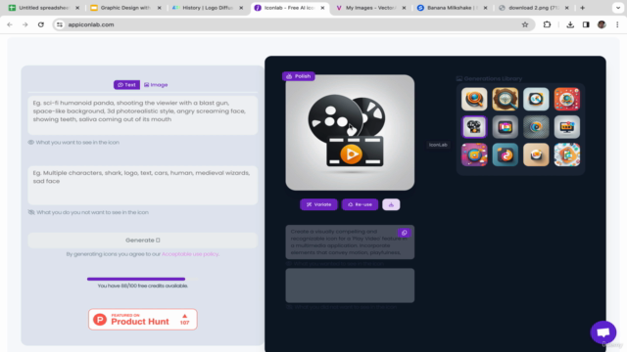The width and height of the screenshot is (627, 352).
Task: Click the icon description prompt text box
Action: 143,115
